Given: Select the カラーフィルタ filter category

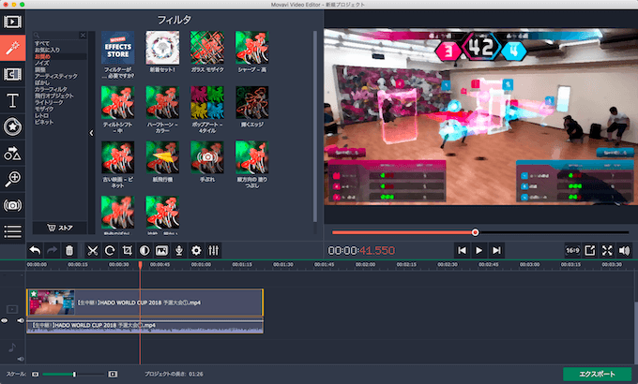Looking at the screenshot, I should coord(51,89).
